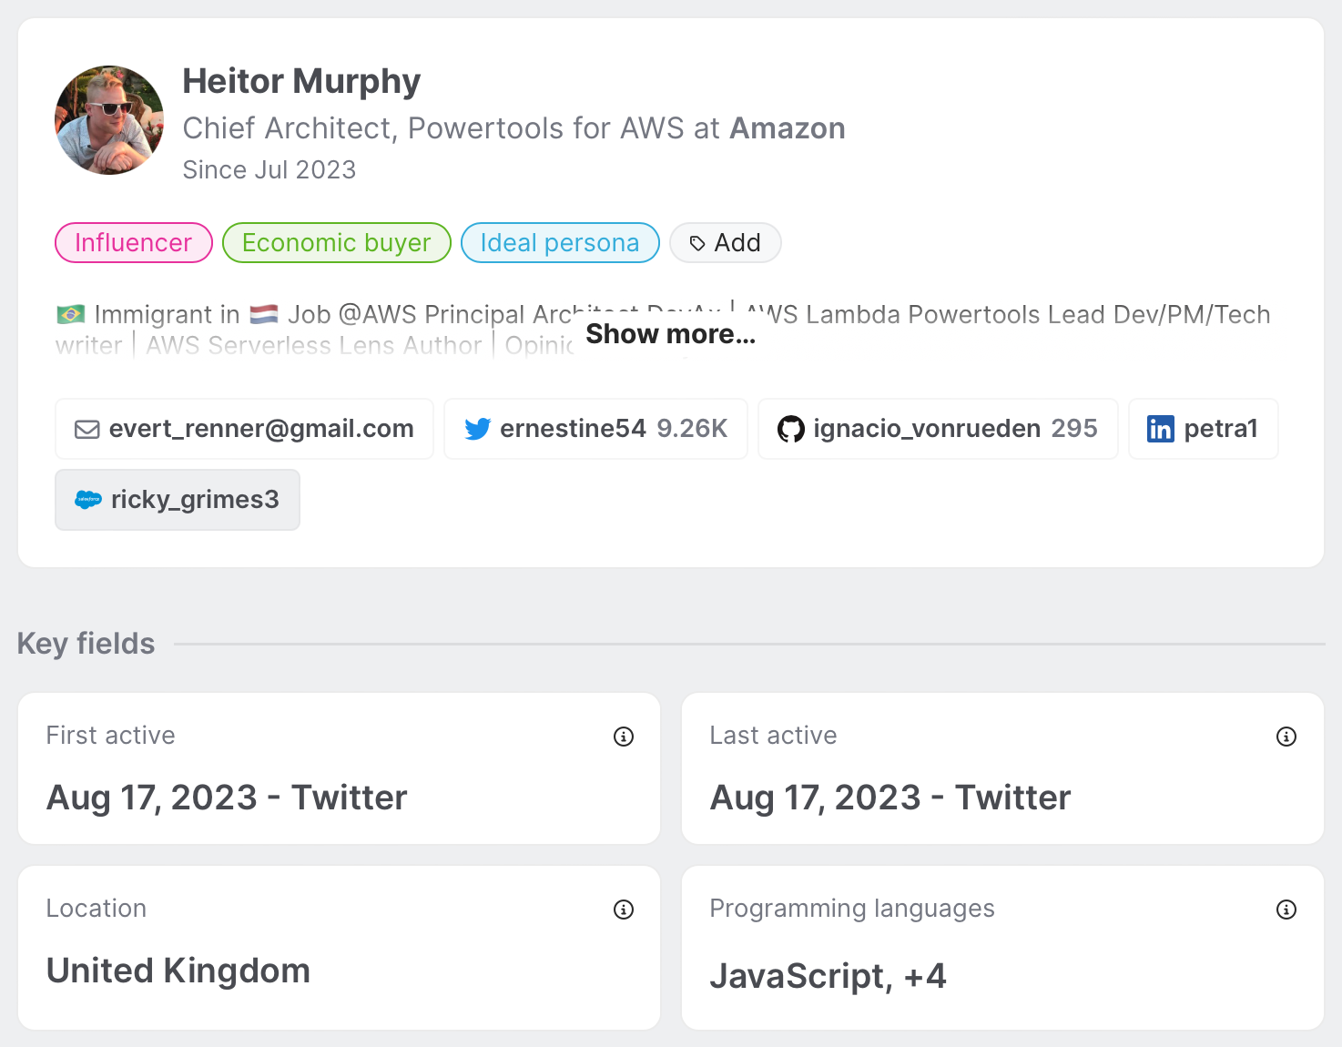1342x1047 pixels.
Task: Open the Amazon company link
Action: [x=788, y=128]
